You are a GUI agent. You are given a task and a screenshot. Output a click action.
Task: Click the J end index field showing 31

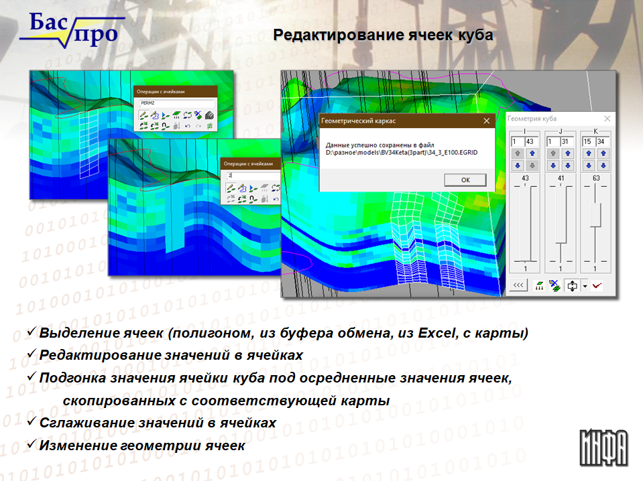(567, 141)
